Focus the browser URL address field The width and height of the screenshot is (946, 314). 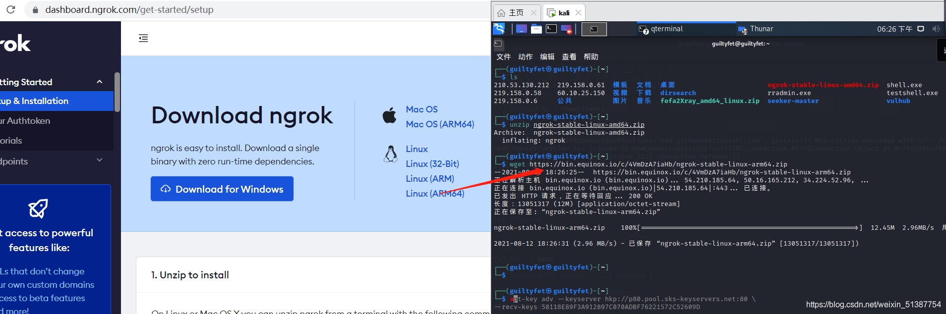click(x=258, y=10)
